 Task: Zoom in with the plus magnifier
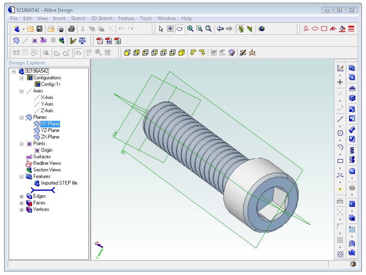pos(190,29)
